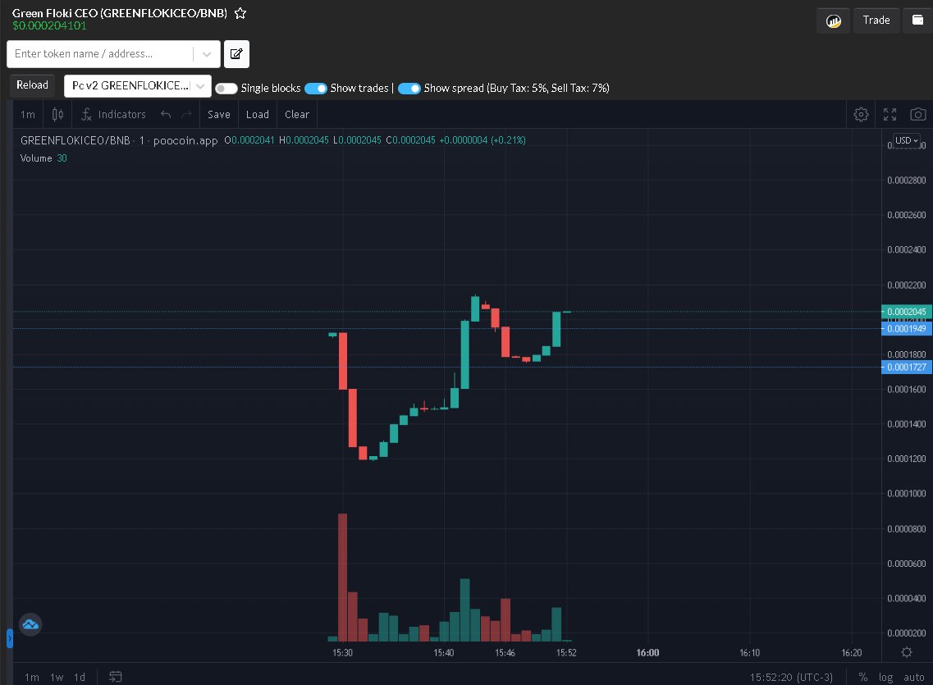
Task: Click the 0.0002045 current price label
Action: coord(906,312)
